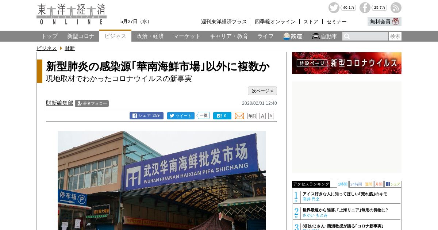Share article via Facebook シェア button
The height and width of the screenshot is (230, 438).
click(x=146, y=116)
